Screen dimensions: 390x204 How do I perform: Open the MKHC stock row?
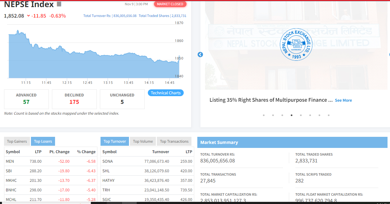pos(50,180)
